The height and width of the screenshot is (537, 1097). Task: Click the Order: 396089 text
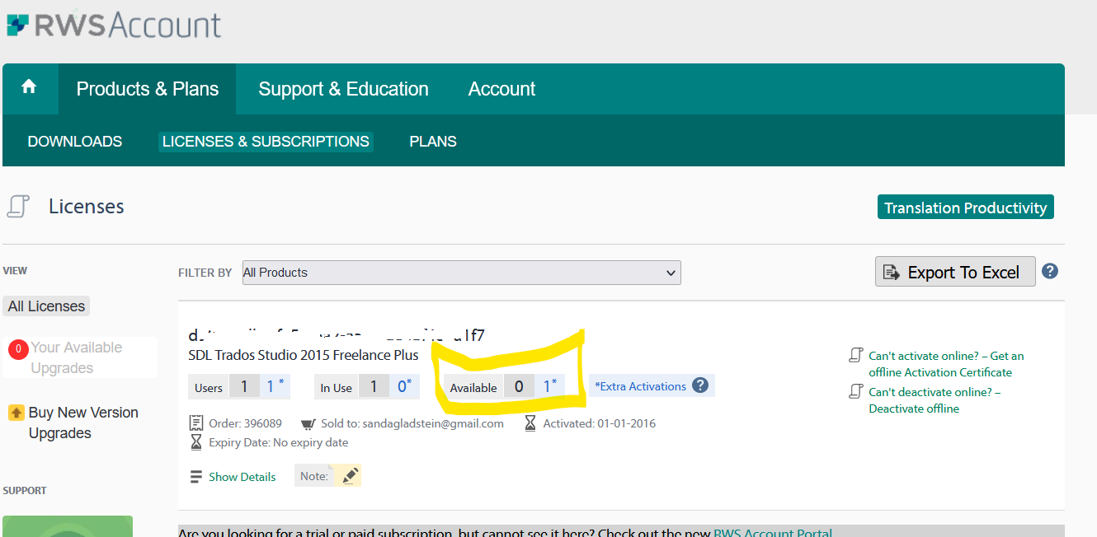pos(245,423)
